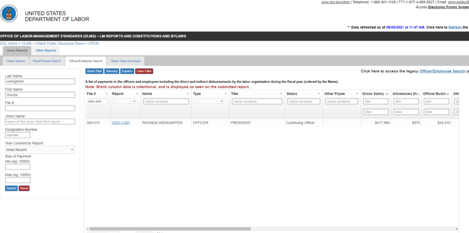Focus the Official Business Max filter
Image resolution: width=469 pixels, height=233 pixels.
click(436, 112)
